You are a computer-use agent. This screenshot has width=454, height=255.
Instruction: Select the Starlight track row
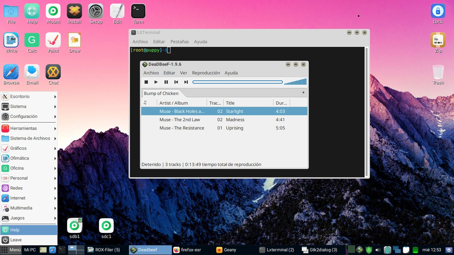coord(224,111)
